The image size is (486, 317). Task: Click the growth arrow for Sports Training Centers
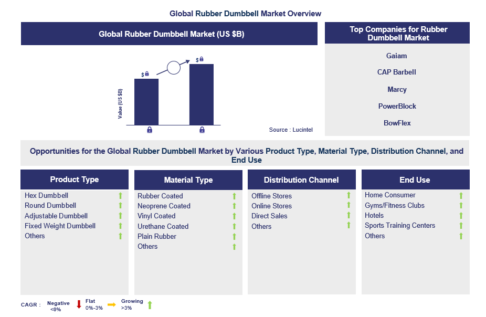(461, 226)
